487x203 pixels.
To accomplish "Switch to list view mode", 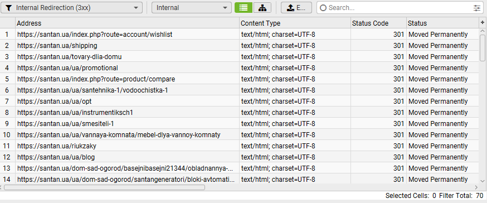I will (244, 8).
